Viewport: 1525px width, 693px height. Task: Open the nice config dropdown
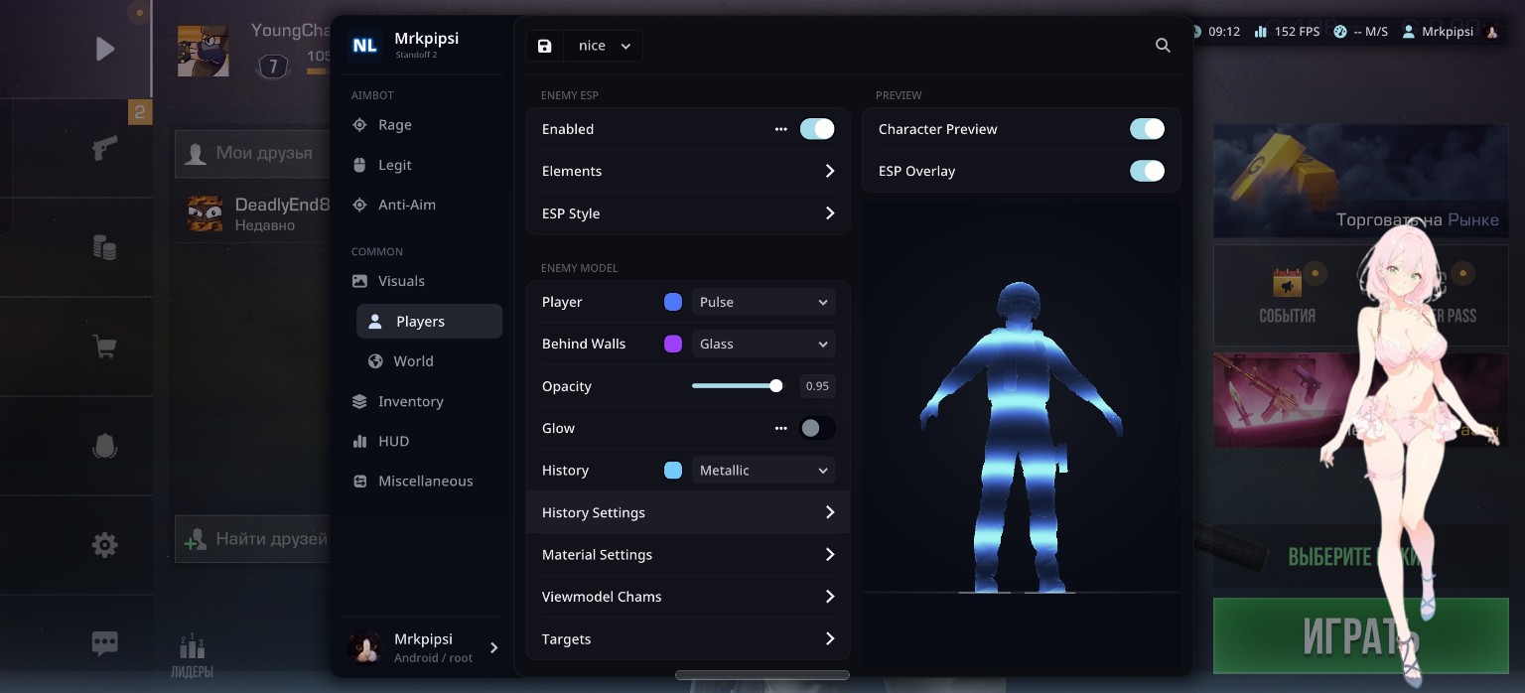coord(604,46)
